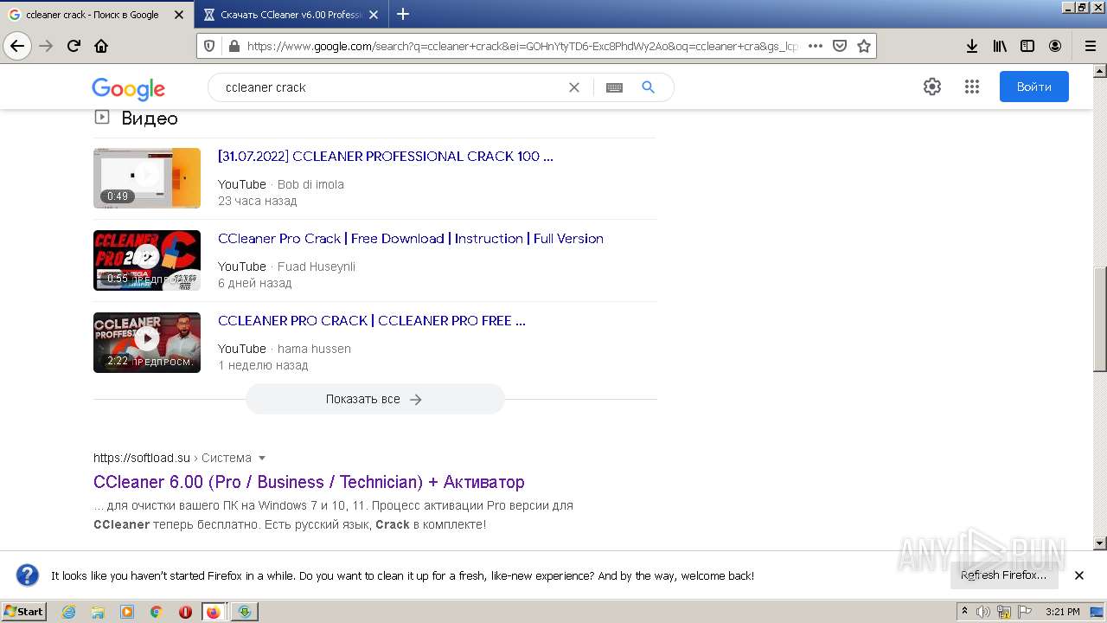Open the Downloads panel
This screenshot has width=1107, height=623.
[972, 46]
